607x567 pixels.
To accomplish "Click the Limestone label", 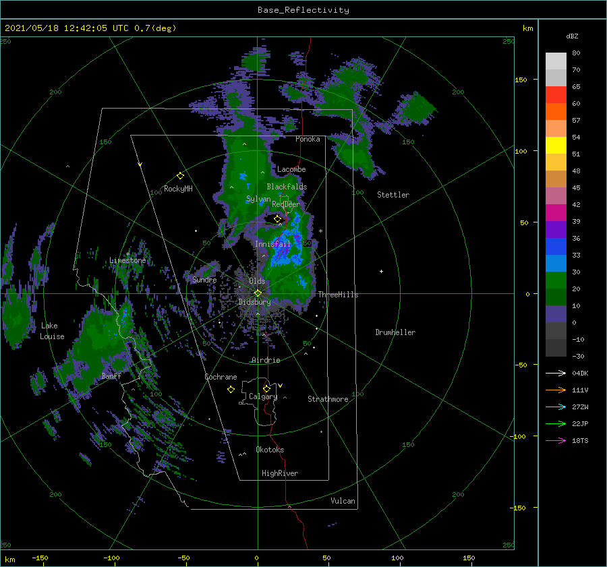I will [127, 260].
